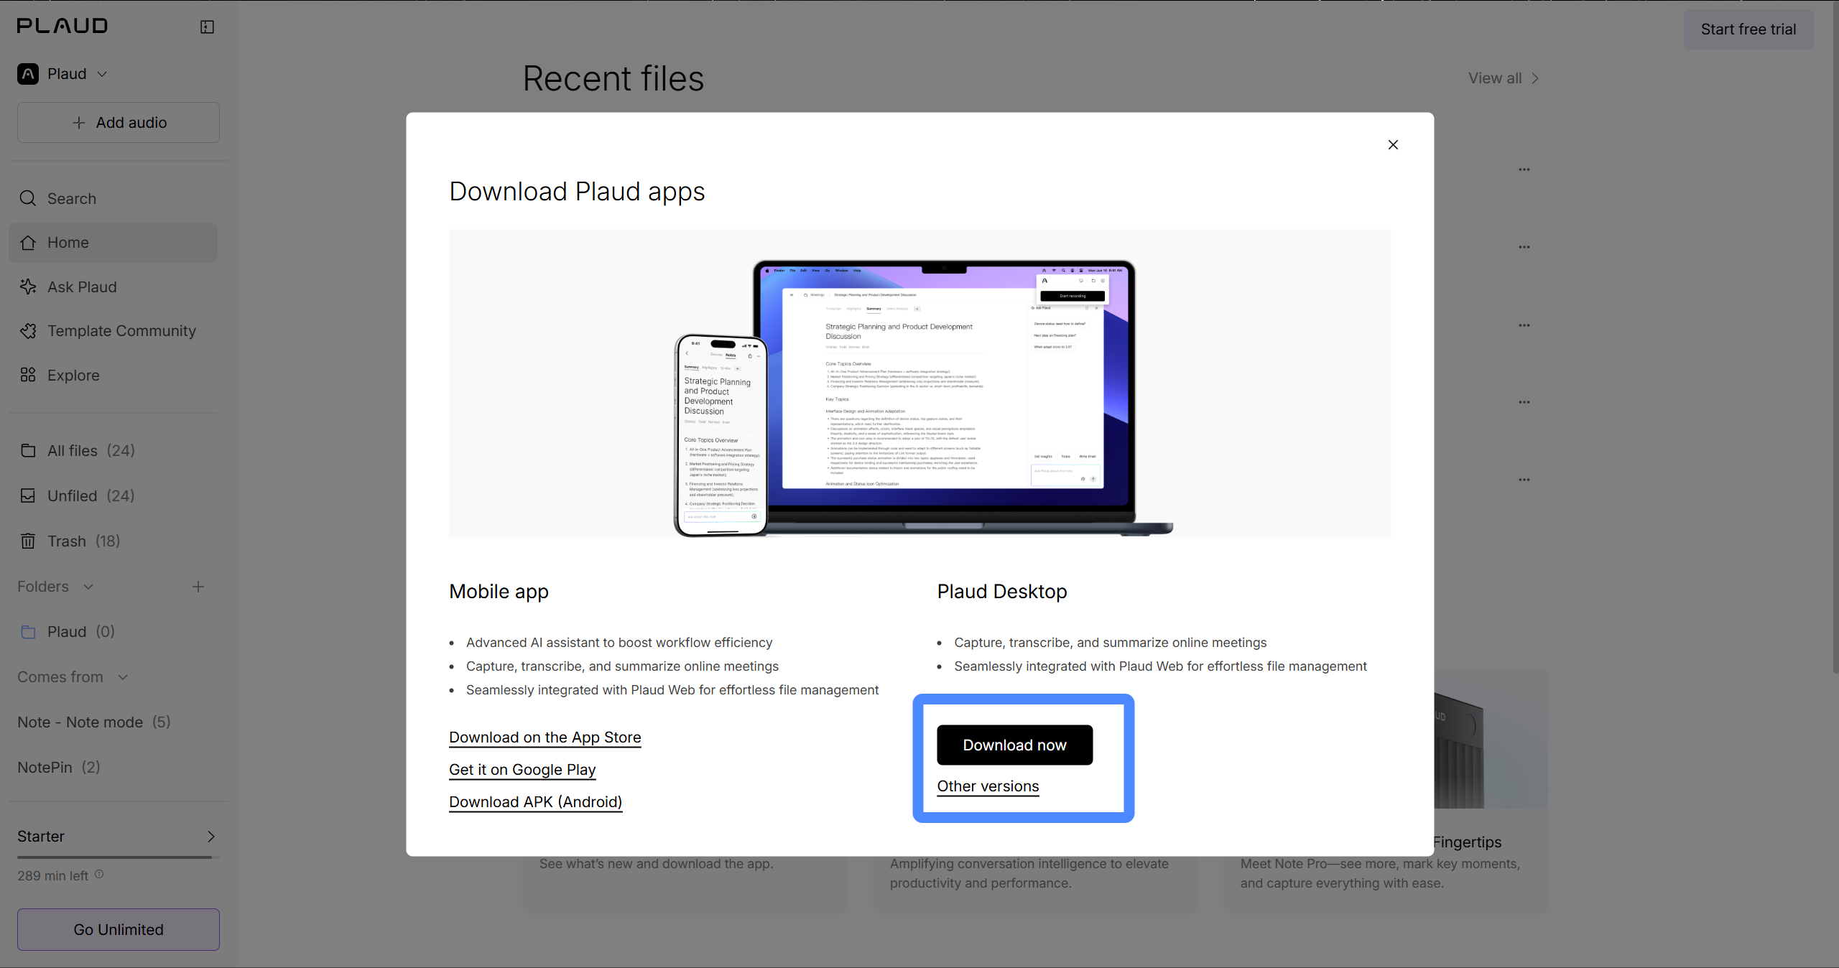
Task: Collapse the Comes from section chevron
Action: [123, 677]
